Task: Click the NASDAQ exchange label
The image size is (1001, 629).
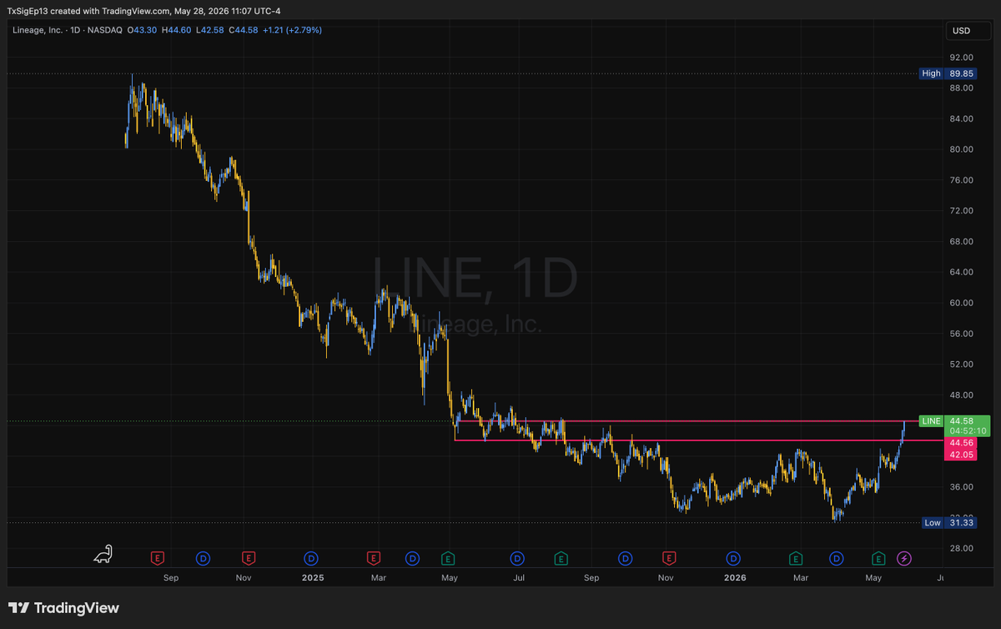Action: click(107, 30)
